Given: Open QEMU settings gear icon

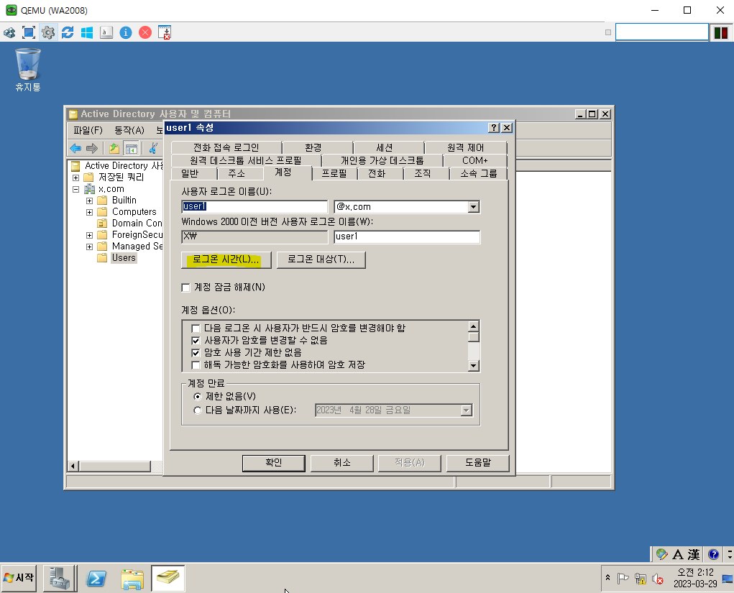Looking at the screenshot, I should coord(48,33).
